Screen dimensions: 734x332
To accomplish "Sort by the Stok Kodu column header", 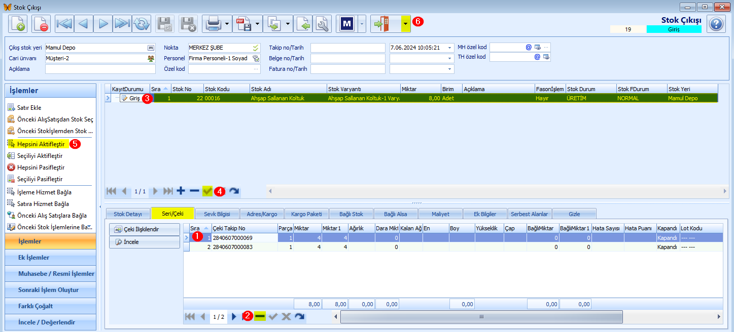I will pyautogui.click(x=227, y=89).
